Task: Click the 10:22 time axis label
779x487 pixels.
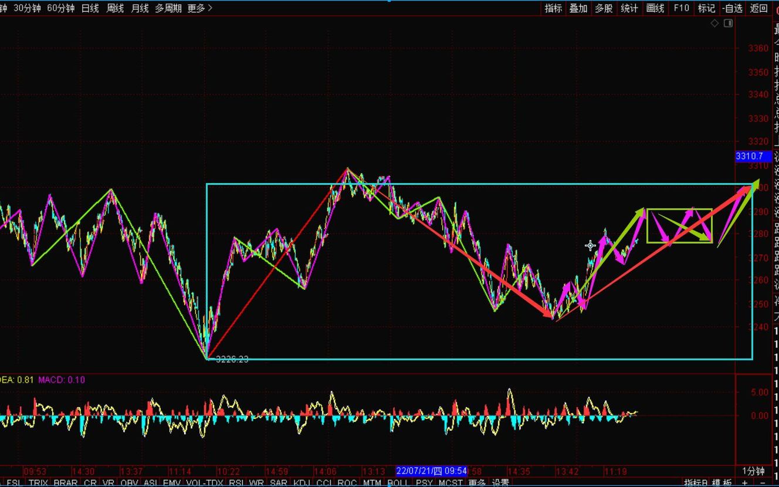Action: point(228,471)
